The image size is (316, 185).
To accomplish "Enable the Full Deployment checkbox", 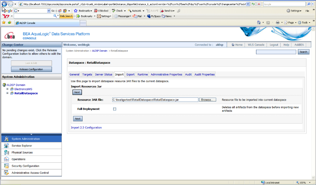I will [x=115, y=109].
